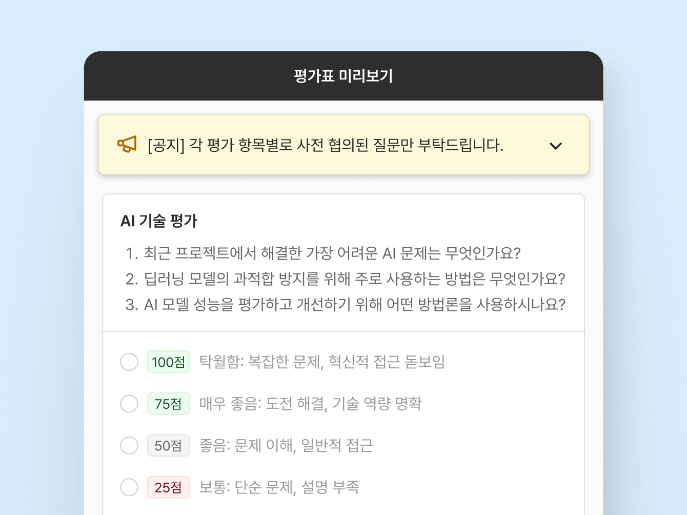Click the 평가표 미리보기 header title
This screenshot has height=515, width=687.
(x=344, y=76)
